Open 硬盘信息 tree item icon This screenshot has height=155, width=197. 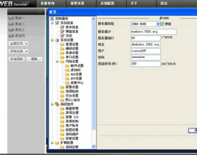point(62,31)
